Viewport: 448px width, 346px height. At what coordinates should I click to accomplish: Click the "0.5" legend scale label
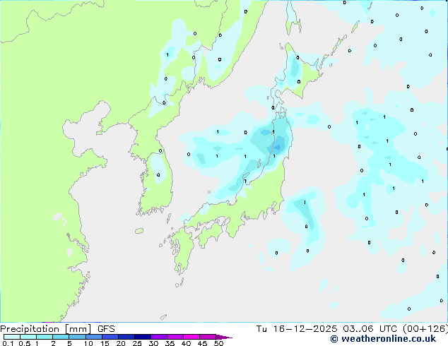coord(25,343)
